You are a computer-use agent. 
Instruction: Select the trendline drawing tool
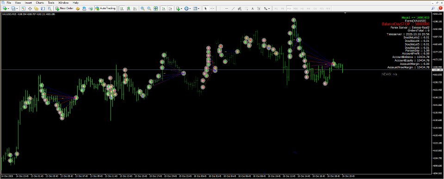coord(233,8)
